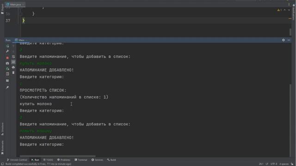The height and width of the screenshot is (166, 296).
Task: Click the editor vertical scrollbar thumb
Action: [x=290, y=32]
